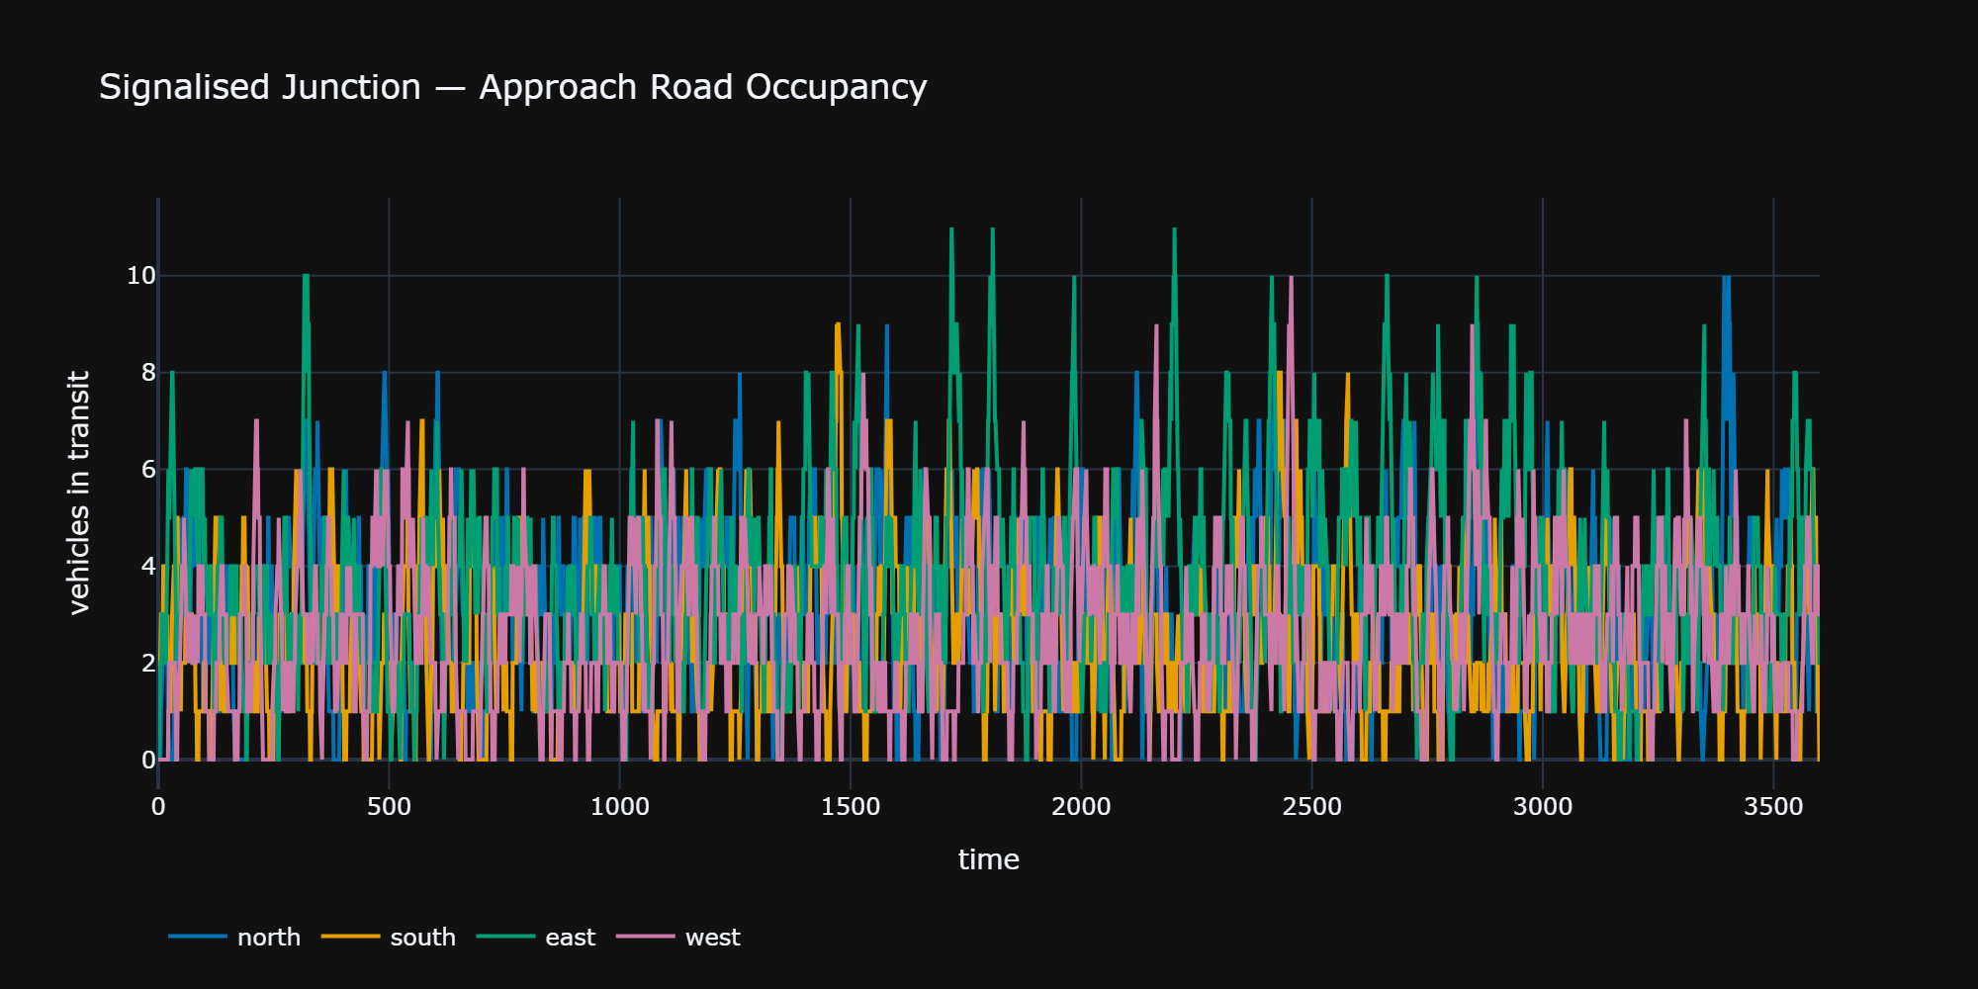Click the x-axis tick label 2500
The width and height of the screenshot is (1978, 989).
click(1312, 807)
